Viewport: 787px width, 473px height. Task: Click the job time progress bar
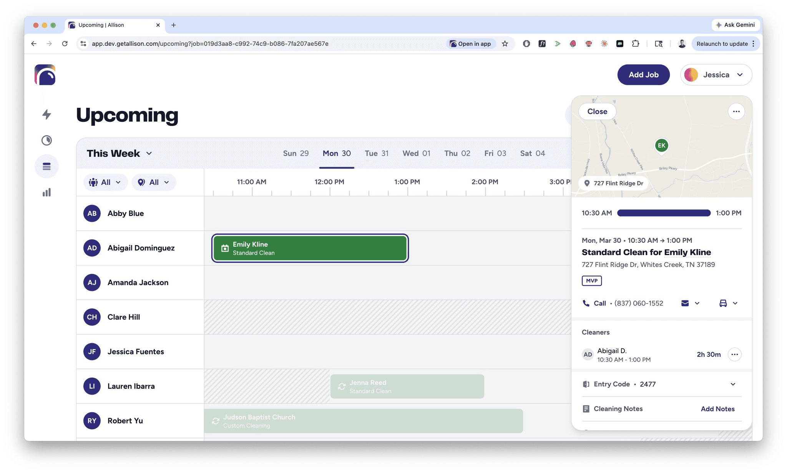point(664,213)
